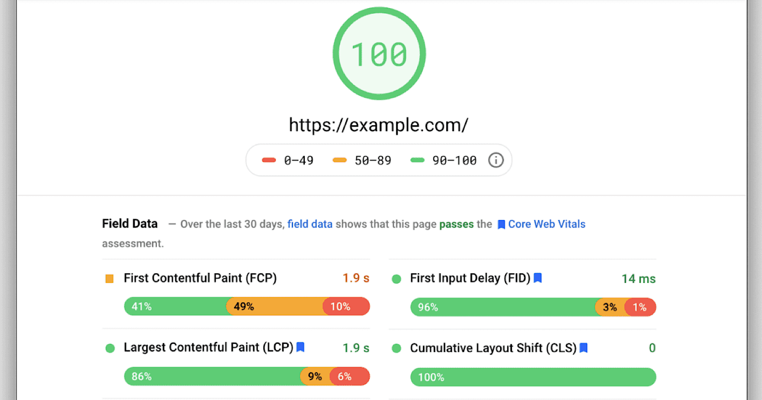Click the bookmark icon beside Largest Contentful Paint
Viewport: 762px width, 400px height.
tap(300, 348)
